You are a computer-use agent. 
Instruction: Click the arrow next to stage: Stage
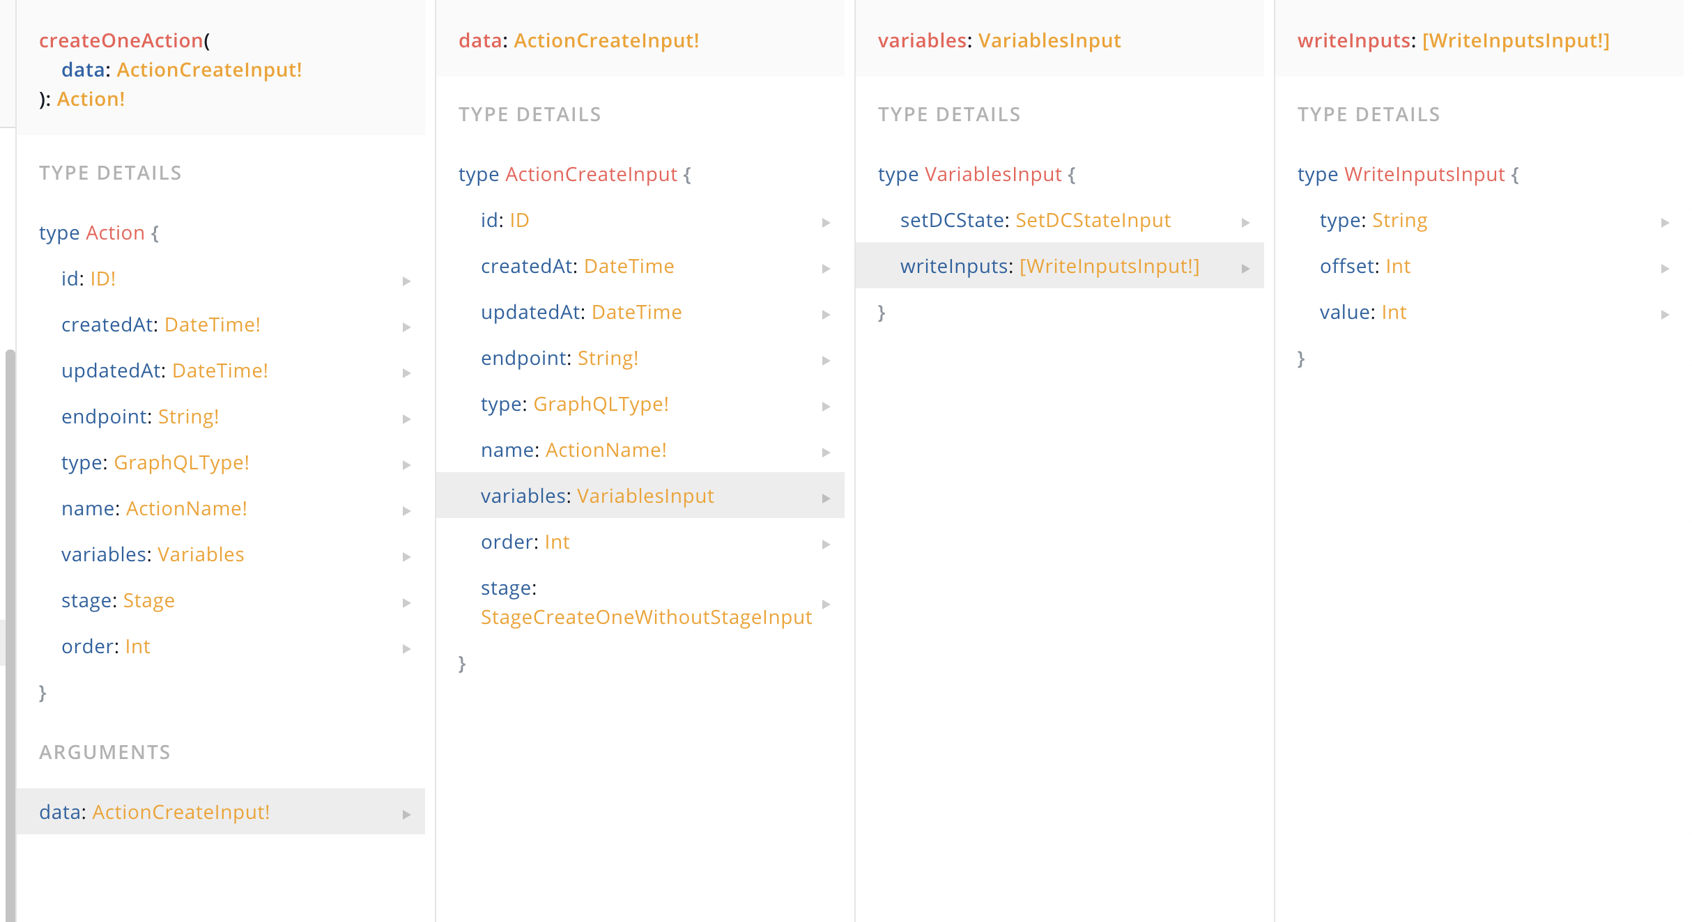[x=407, y=602]
